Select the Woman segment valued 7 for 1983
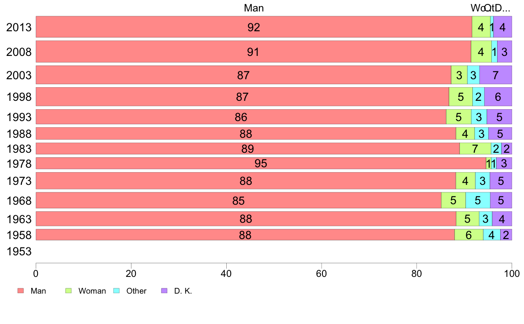This screenshot has height=324, width=524. point(475,149)
